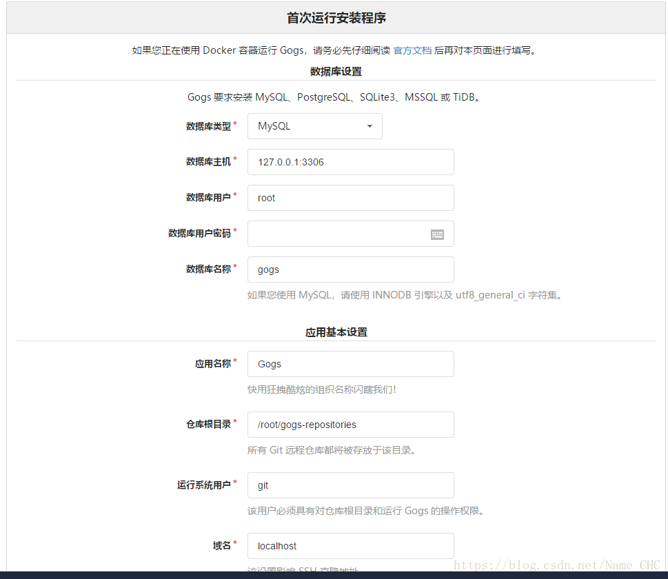Click the 应用名称 field containing Gogs
This screenshot has width=668, height=579.
(x=351, y=364)
